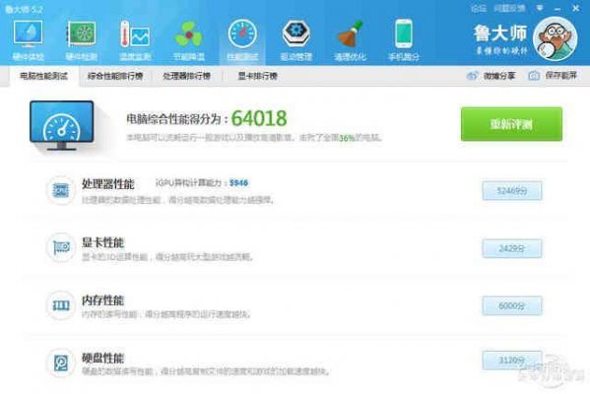This screenshot has width=590, height=394.
Task: Click the overall score 64018
Action: [x=259, y=118]
